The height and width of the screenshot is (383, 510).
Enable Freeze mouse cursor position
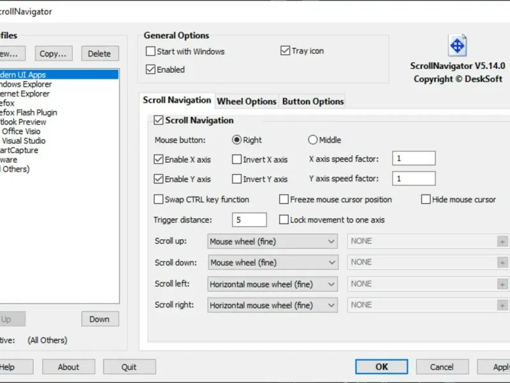coord(284,199)
